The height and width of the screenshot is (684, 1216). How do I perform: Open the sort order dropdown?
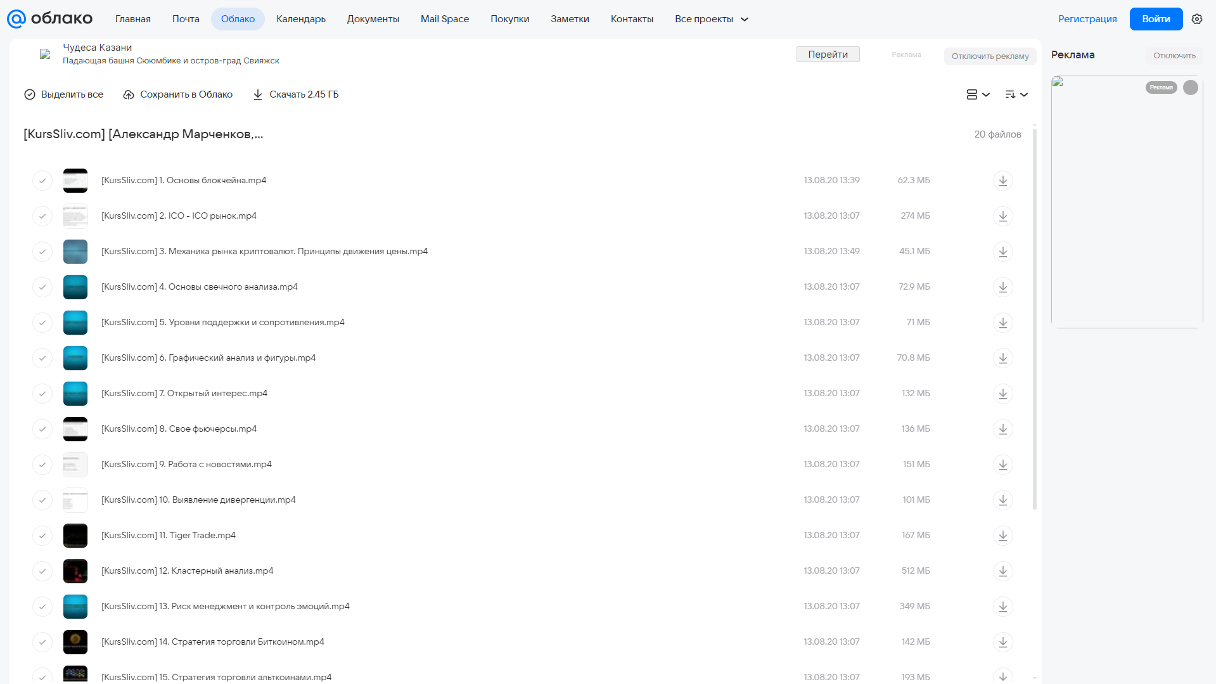click(1016, 94)
